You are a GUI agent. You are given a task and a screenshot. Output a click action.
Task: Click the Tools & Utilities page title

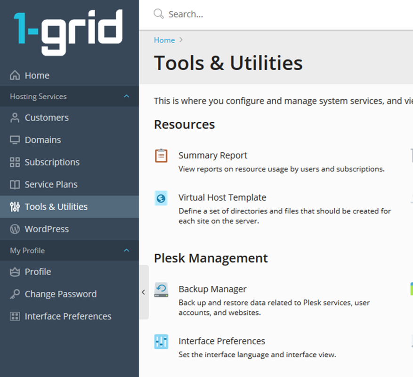pyautogui.click(x=228, y=63)
